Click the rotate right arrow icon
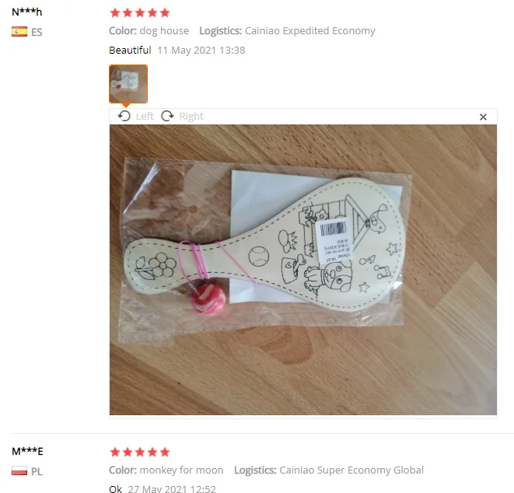514x493 pixels. click(x=167, y=116)
